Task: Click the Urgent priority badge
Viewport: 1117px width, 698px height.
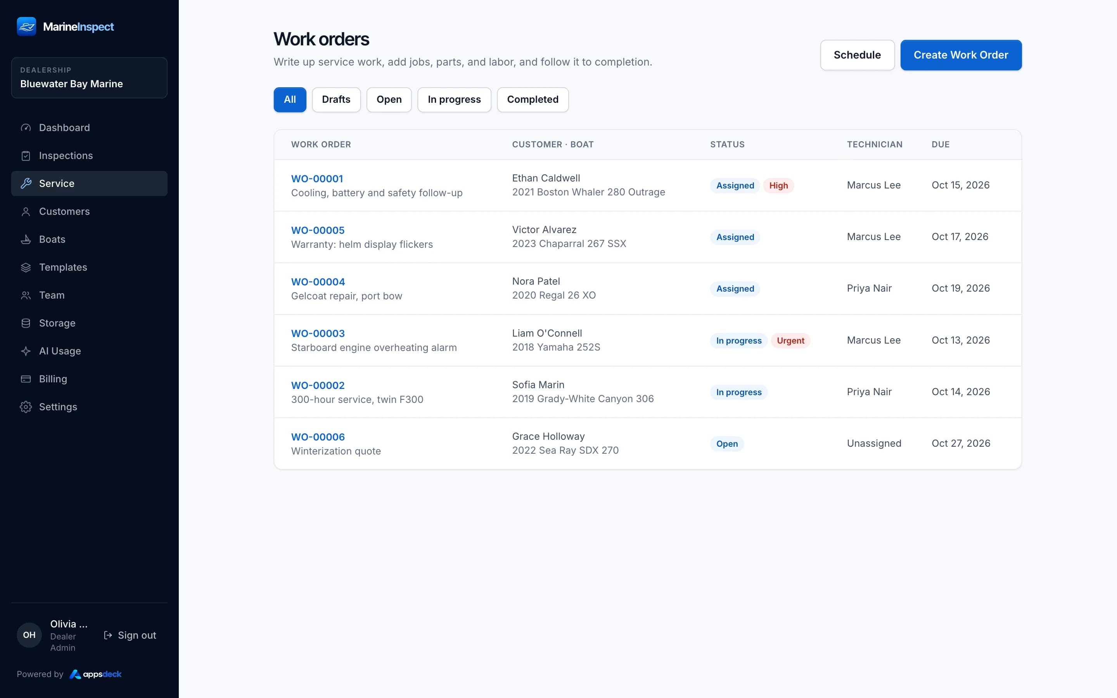Action: point(790,341)
